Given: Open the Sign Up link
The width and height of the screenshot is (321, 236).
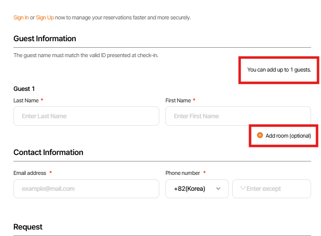Looking at the screenshot, I should click(x=45, y=17).
